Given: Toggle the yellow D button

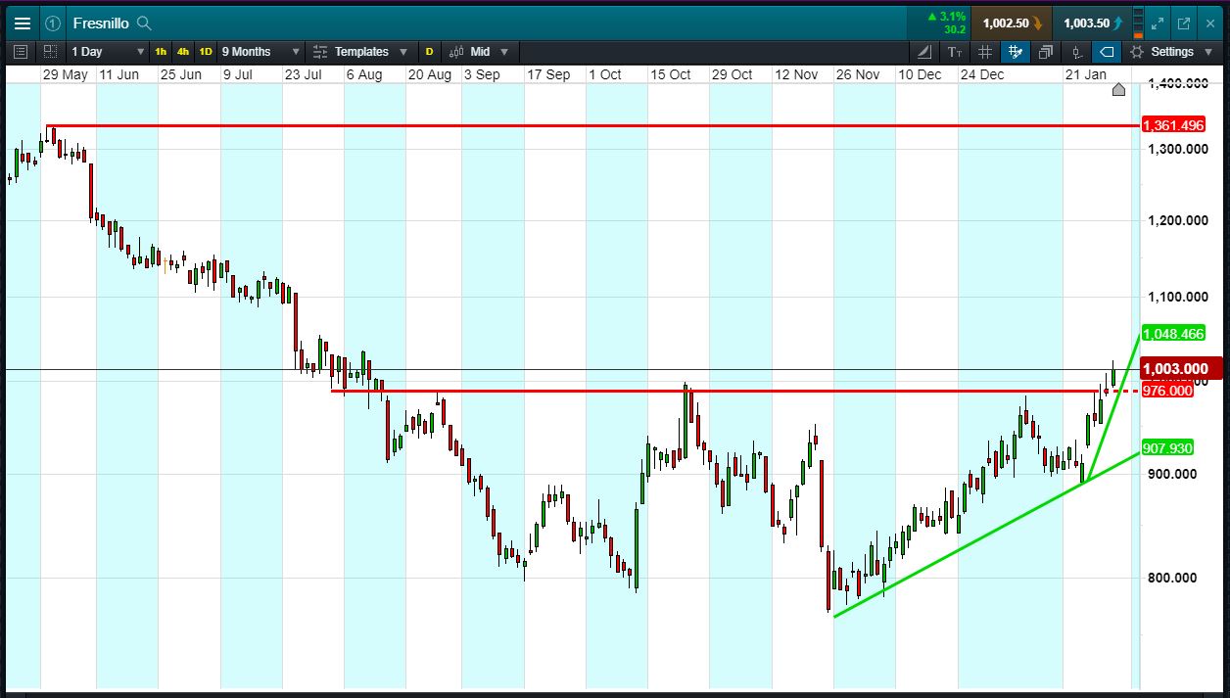Looking at the screenshot, I should [x=429, y=52].
